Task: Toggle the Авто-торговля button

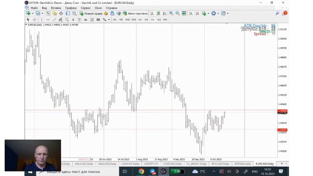Action: 135,13
